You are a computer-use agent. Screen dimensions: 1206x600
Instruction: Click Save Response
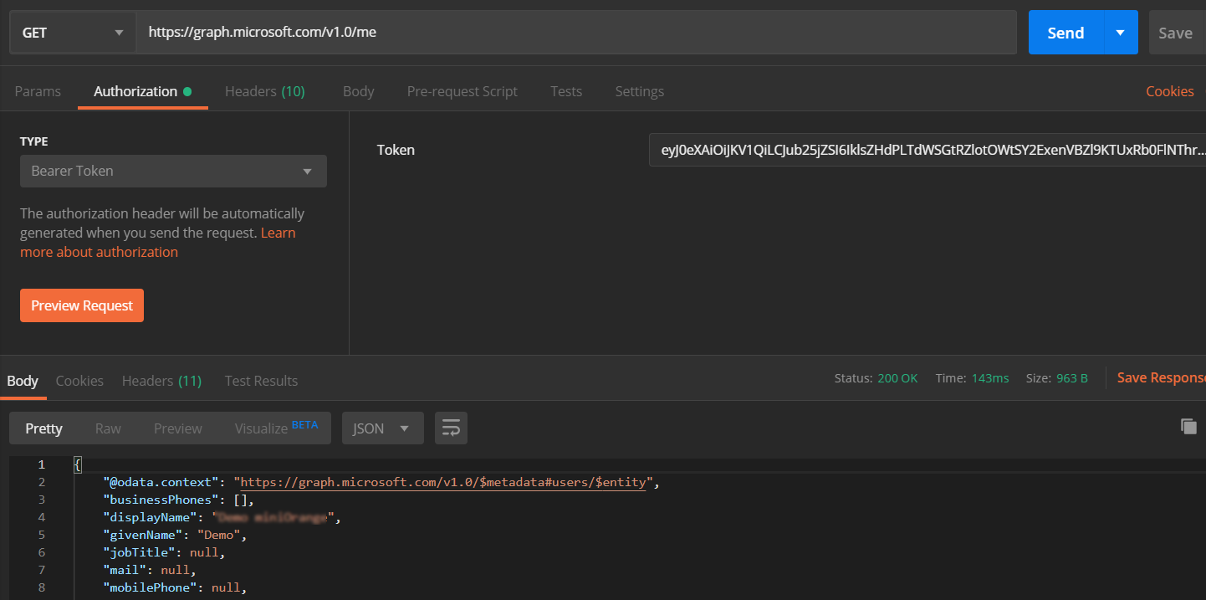point(1161,377)
